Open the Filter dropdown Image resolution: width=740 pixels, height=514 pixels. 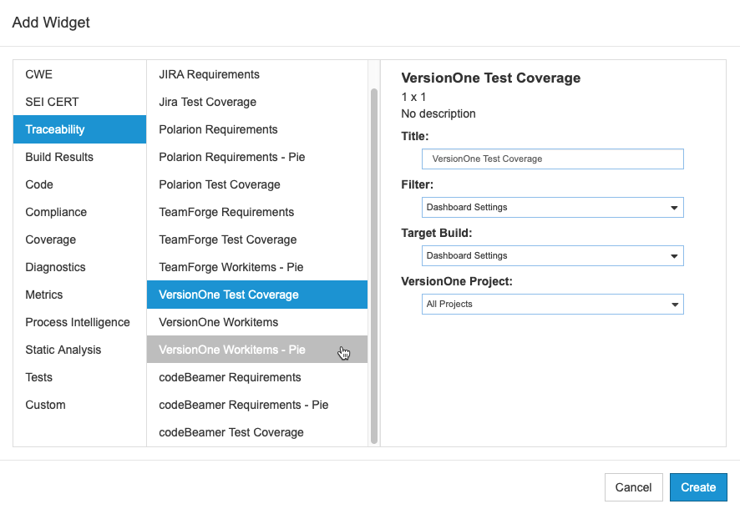[x=552, y=208]
